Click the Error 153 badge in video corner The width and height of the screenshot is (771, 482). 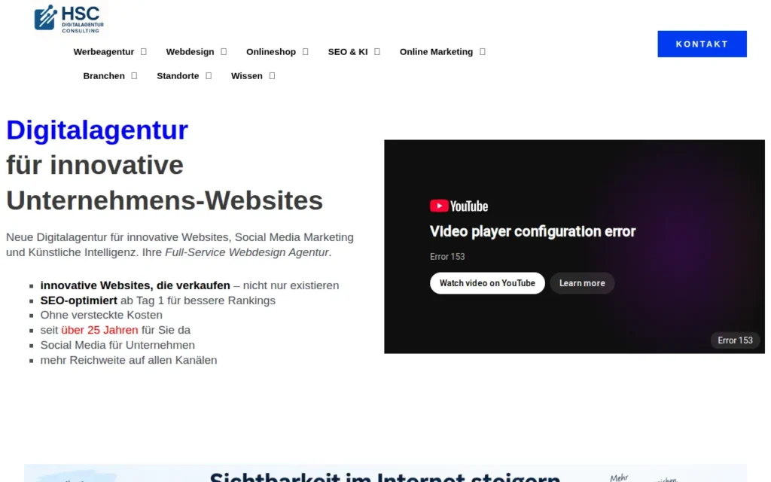[x=735, y=340]
